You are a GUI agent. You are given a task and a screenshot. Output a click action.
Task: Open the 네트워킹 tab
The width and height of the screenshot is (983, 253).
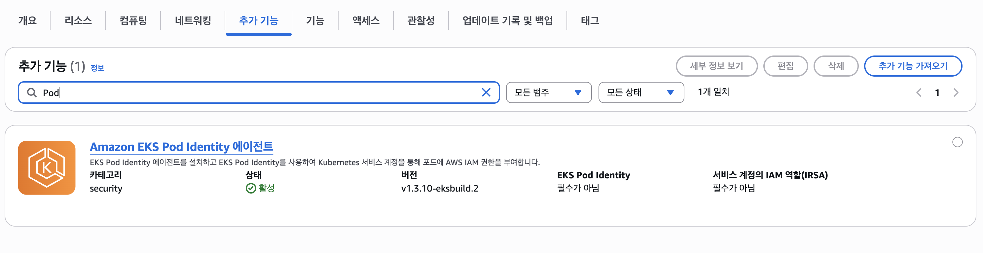(x=193, y=20)
